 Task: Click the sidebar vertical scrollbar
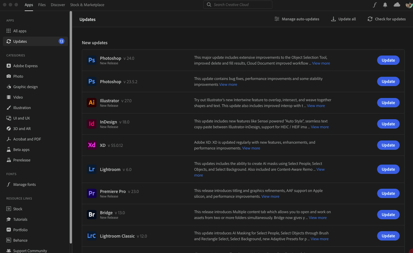tap(71, 128)
